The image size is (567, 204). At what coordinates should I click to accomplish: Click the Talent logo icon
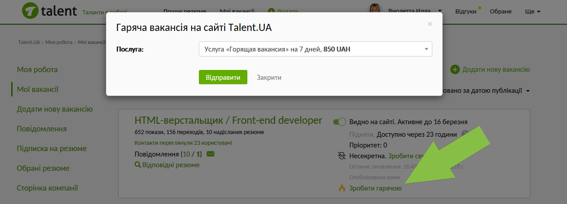(31, 11)
